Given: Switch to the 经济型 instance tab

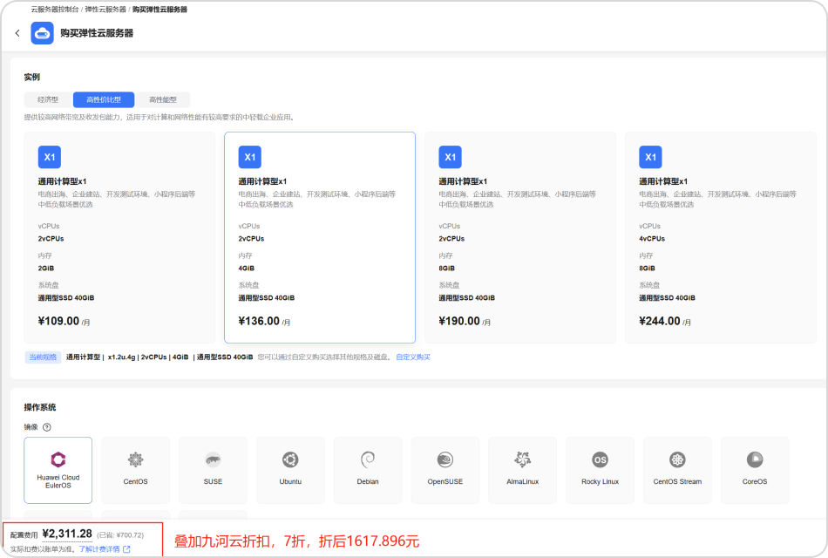Looking at the screenshot, I should pos(48,99).
